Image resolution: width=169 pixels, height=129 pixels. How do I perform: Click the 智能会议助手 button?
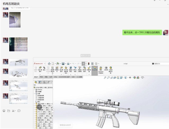(65, 125)
